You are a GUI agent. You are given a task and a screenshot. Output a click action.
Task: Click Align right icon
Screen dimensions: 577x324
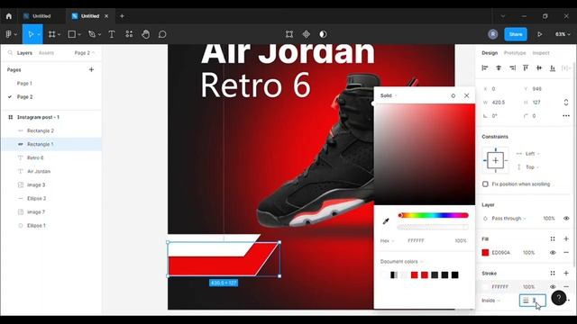tap(512, 68)
